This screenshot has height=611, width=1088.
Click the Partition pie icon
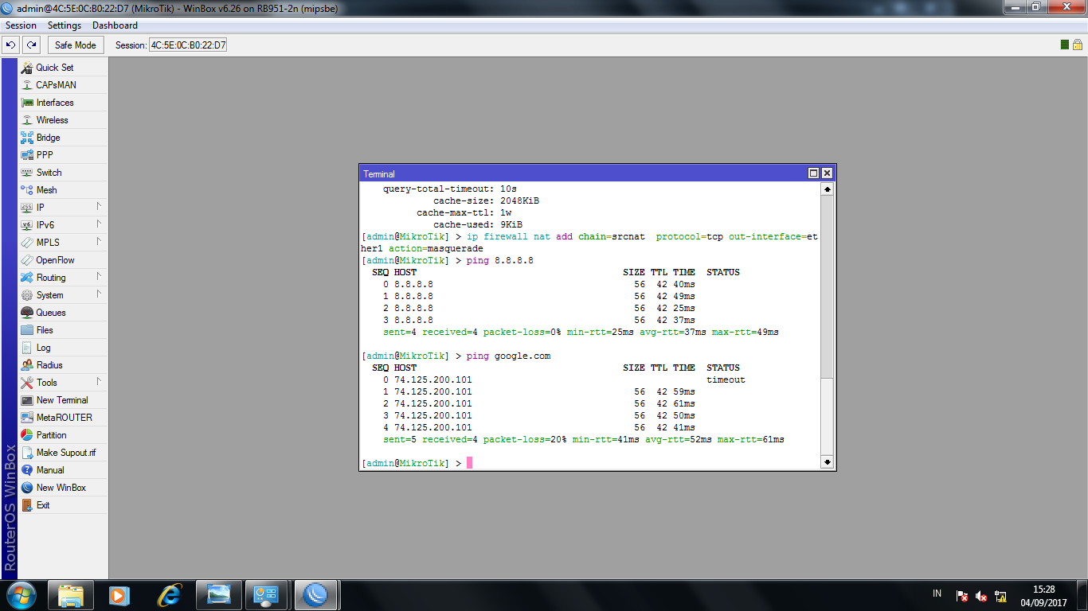[27, 435]
